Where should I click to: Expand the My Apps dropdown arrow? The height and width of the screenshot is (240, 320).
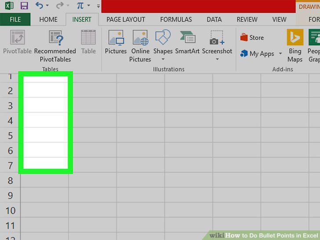click(280, 54)
